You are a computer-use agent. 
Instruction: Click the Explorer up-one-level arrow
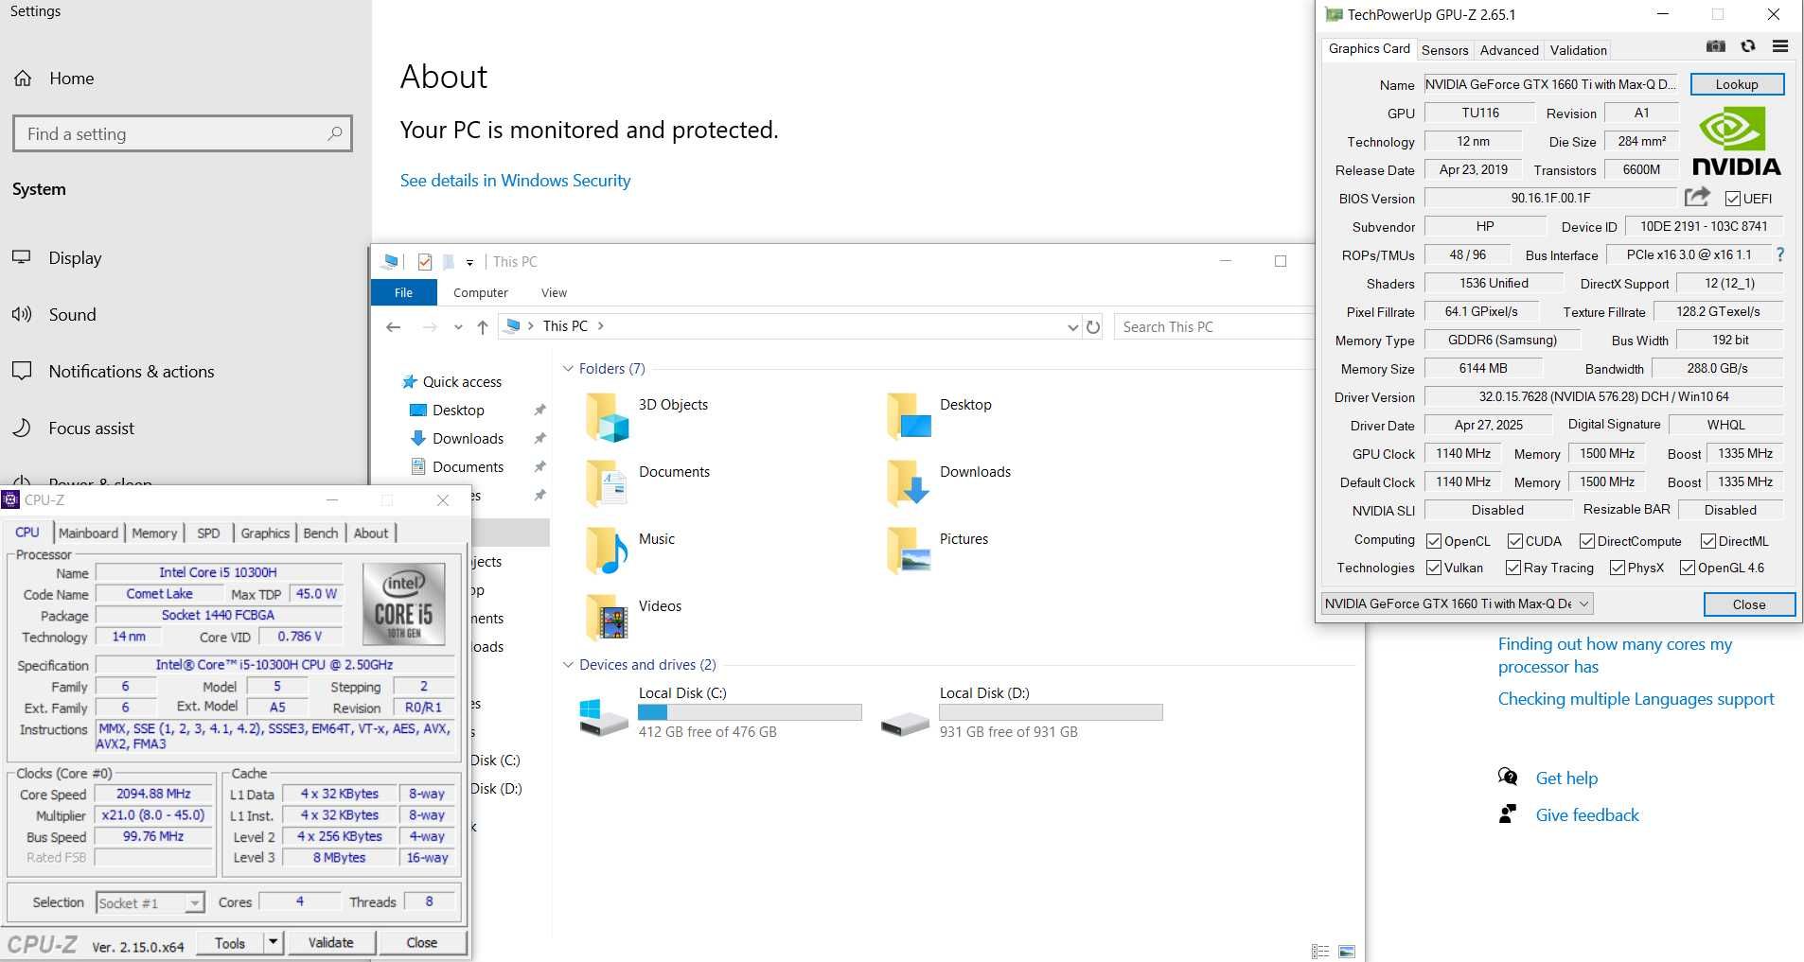[x=483, y=326]
